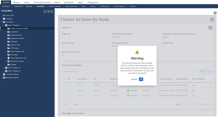
Task: Open the Fabric menu
Action: 26,2
